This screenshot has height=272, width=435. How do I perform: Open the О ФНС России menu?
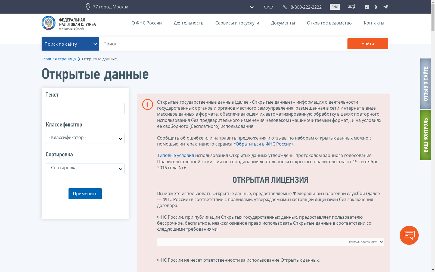coord(147,23)
